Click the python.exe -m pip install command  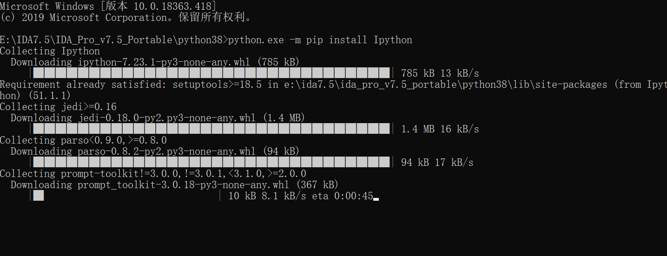point(320,40)
